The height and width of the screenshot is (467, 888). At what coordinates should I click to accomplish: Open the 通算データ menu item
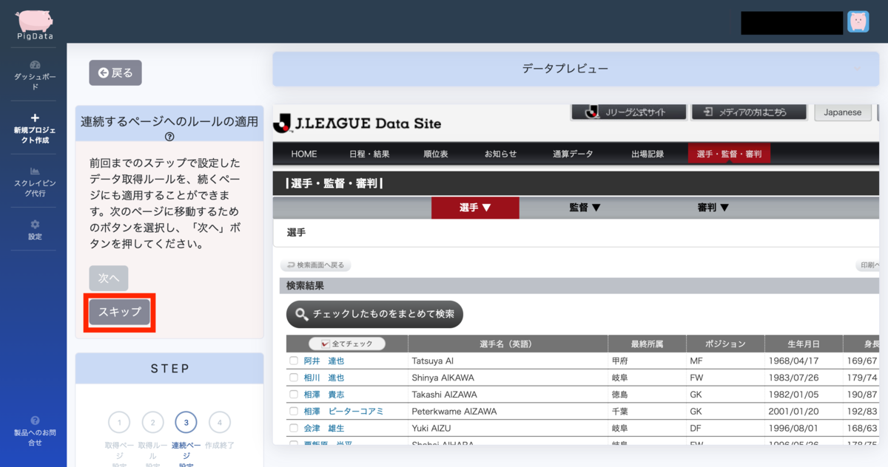click(573, 154)
